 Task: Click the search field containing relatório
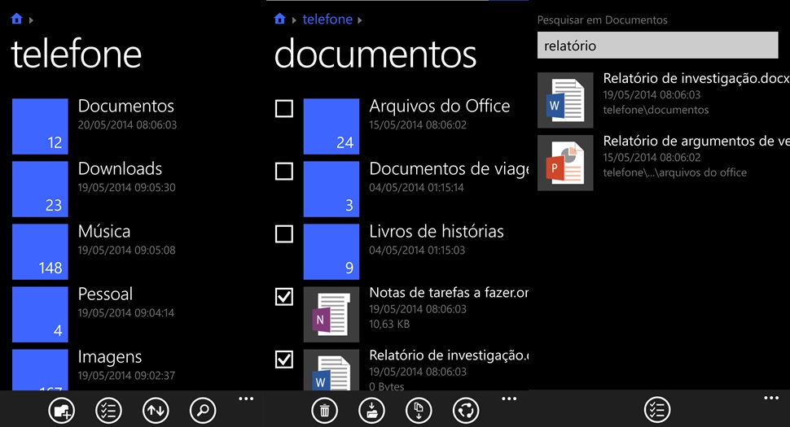click(657, 46)
